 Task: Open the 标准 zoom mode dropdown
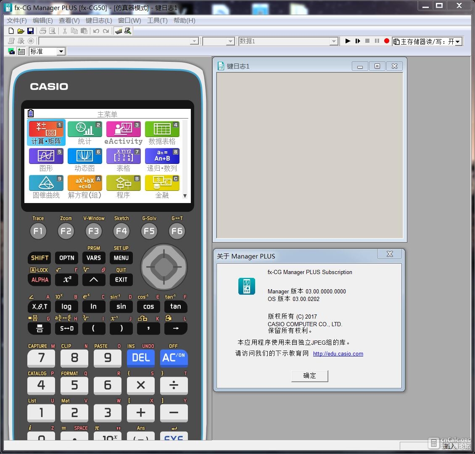(61, 51)
